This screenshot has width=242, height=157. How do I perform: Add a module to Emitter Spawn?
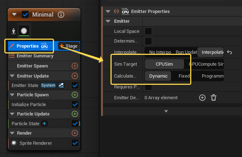pyautogui.click(x=75, y=66)
